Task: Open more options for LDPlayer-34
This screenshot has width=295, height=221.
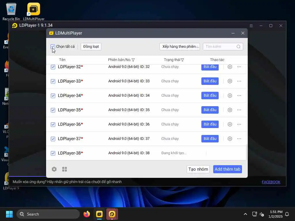Action: pyautogui.click(x=239, y=96)
